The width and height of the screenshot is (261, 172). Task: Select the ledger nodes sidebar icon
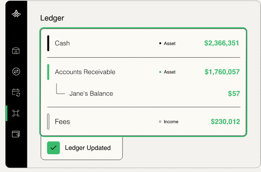pyautogui.click(x=16, y=113)
